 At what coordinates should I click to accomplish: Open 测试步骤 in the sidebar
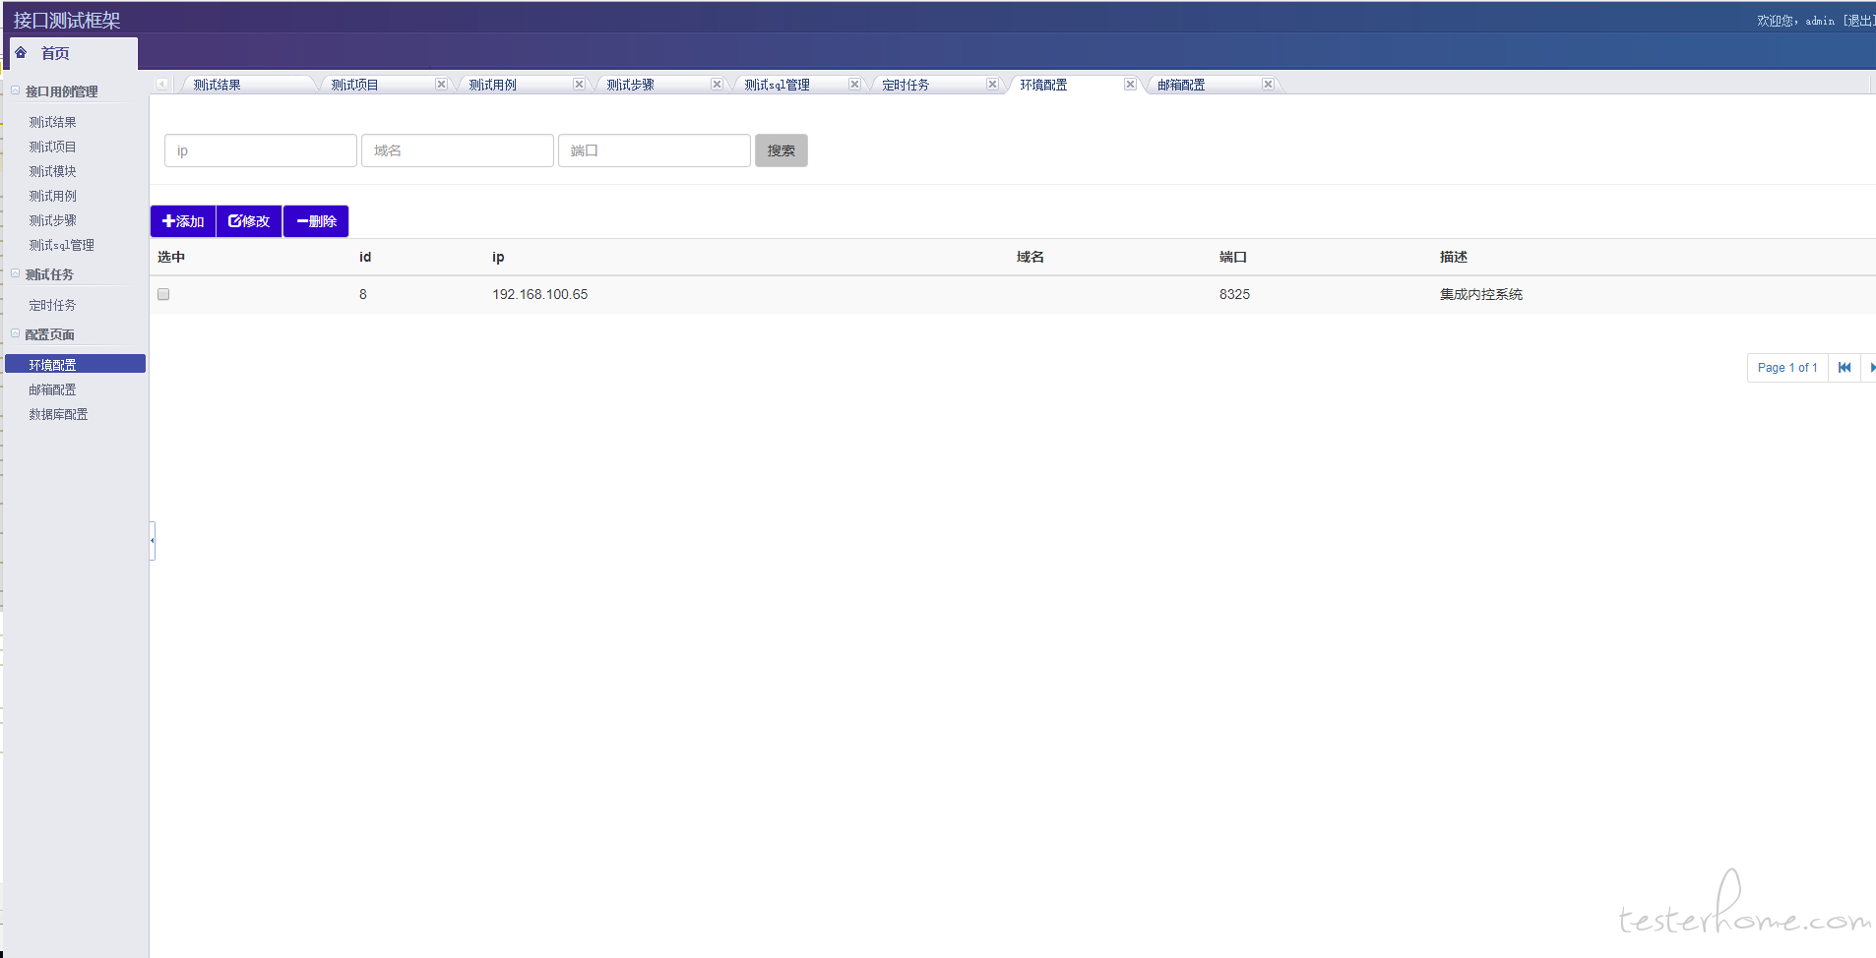click(53, 220)
